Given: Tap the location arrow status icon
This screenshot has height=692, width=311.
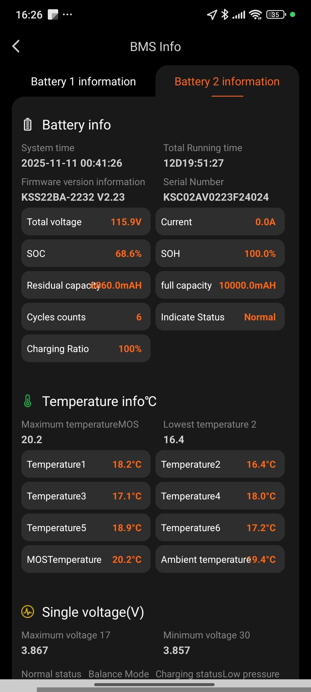Looking at the screenshot, I should [212, 14].
